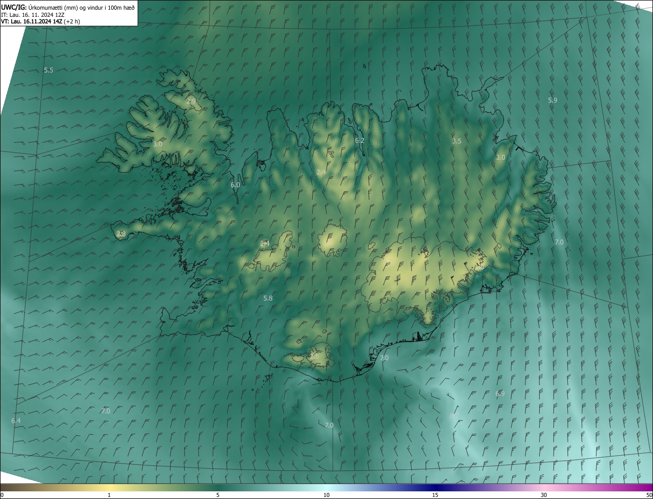Click the 8.7 value over the southeast sea
This screenshot has height=499, width=653.
454,416
